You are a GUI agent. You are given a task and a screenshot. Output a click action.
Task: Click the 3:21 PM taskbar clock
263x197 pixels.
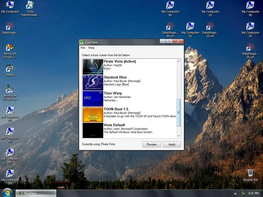[253, 193]
